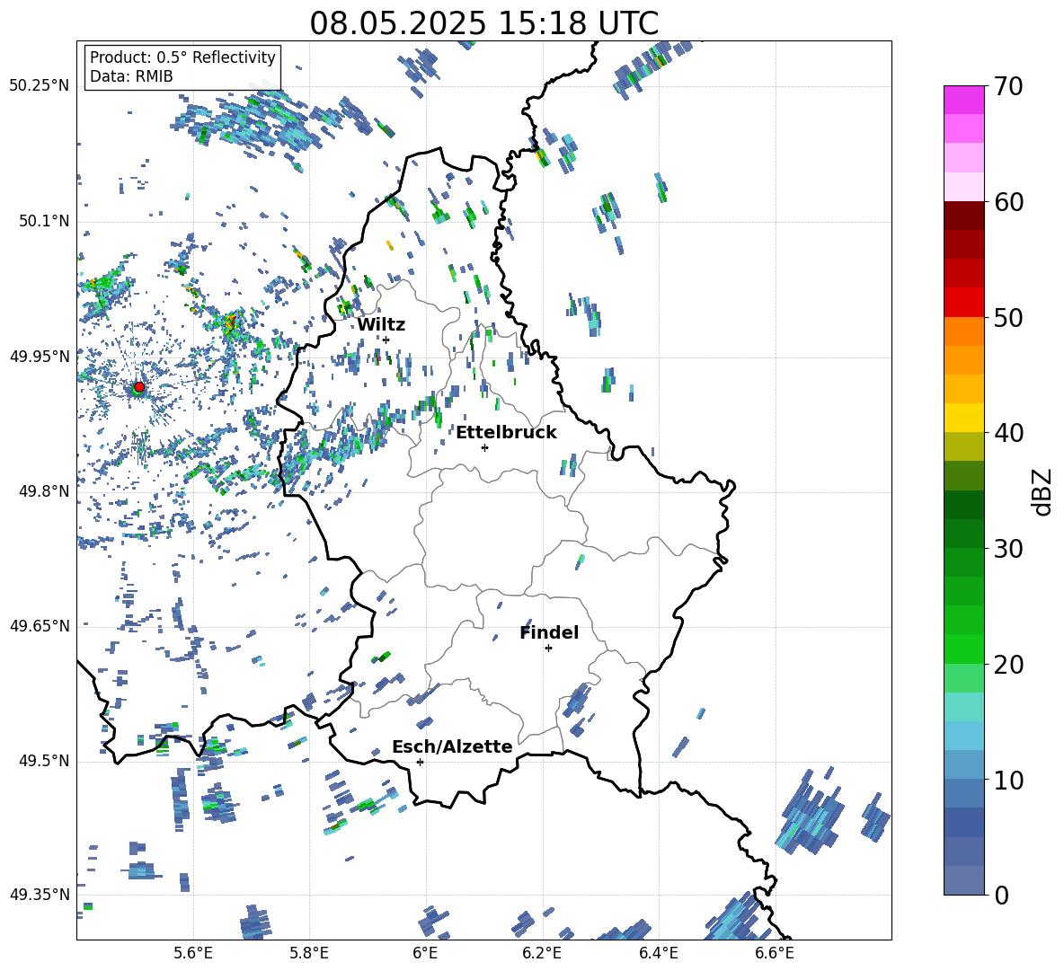Click the Findel city label

pos(549,632)
